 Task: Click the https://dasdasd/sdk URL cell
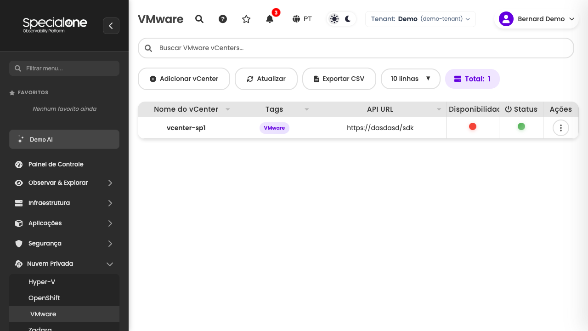click(380, 128)
